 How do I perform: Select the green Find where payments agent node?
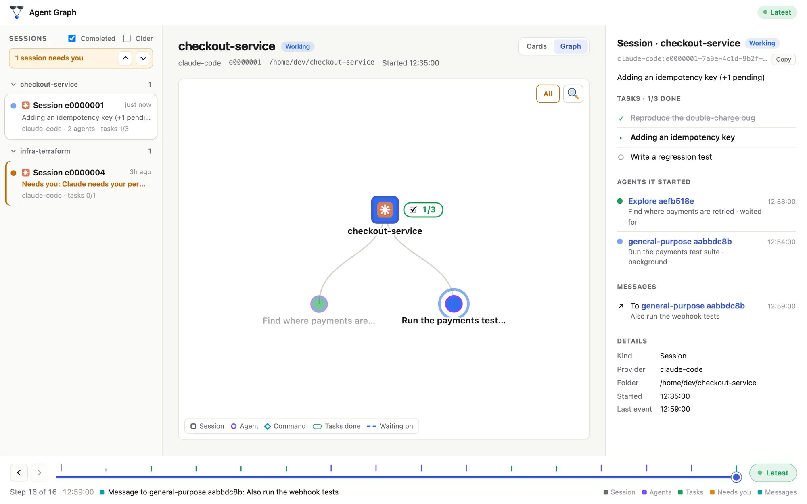319,304
